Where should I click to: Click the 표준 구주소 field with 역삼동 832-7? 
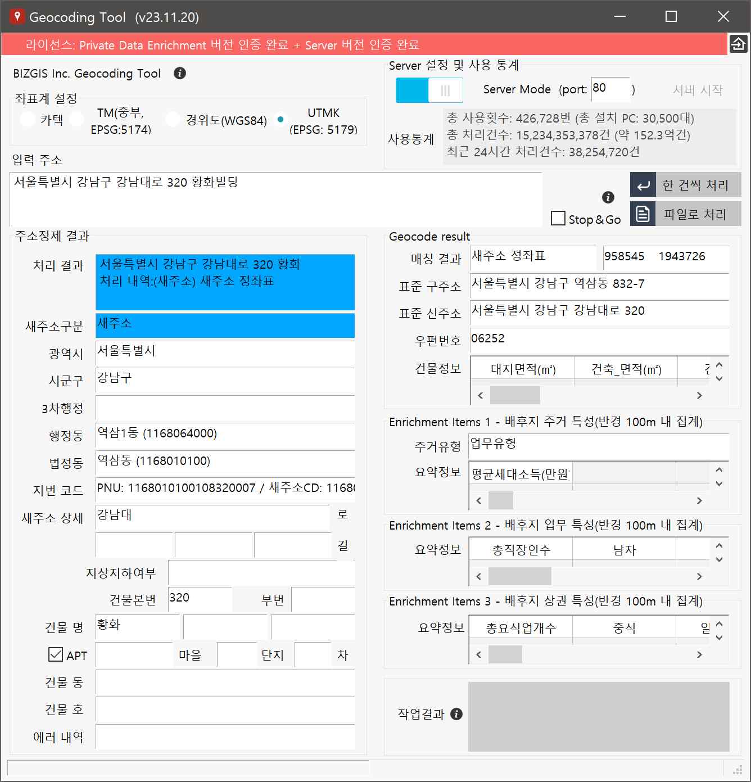[x=599, y=286]
